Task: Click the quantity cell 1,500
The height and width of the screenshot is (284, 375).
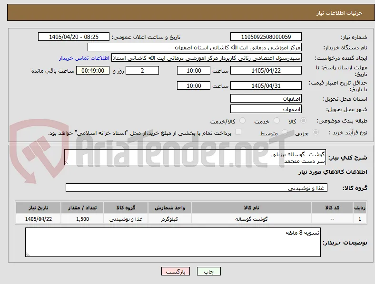Action: pyautogui.click(x=82, y=219)
